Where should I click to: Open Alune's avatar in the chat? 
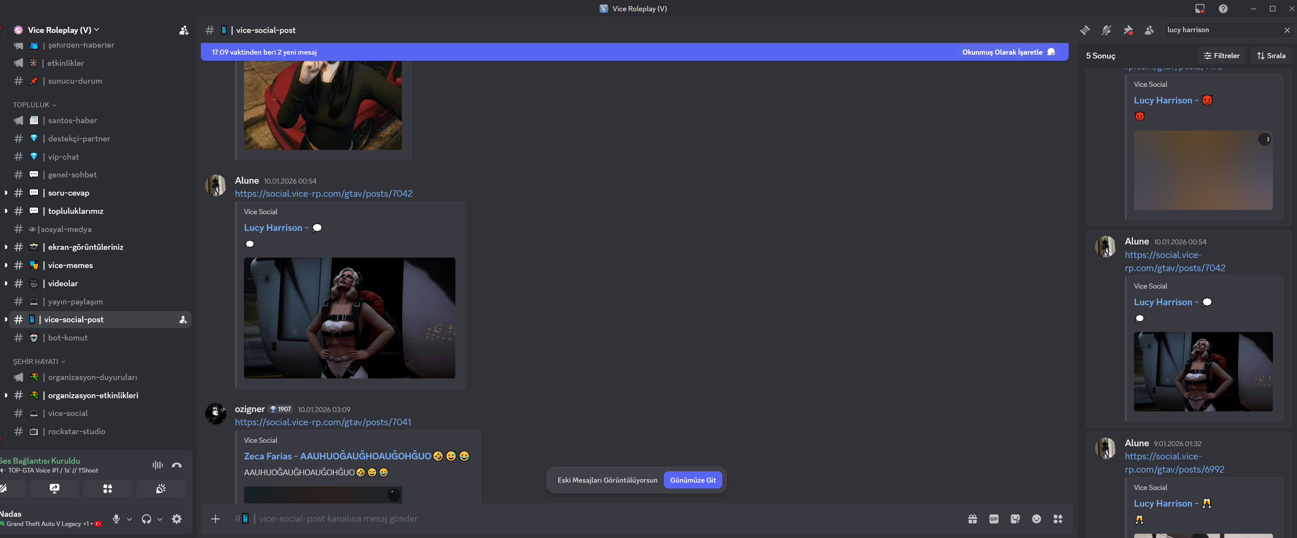(216, 185)
